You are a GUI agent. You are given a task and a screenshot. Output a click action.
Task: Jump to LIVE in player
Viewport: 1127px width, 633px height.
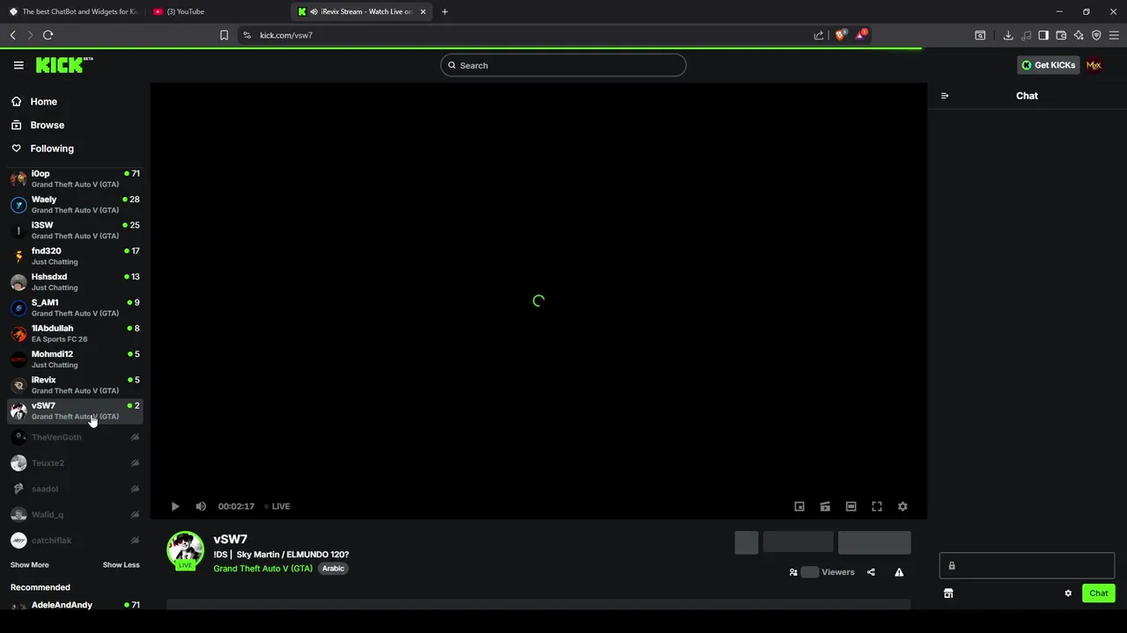pyautogui.click(x=277, y=506)
